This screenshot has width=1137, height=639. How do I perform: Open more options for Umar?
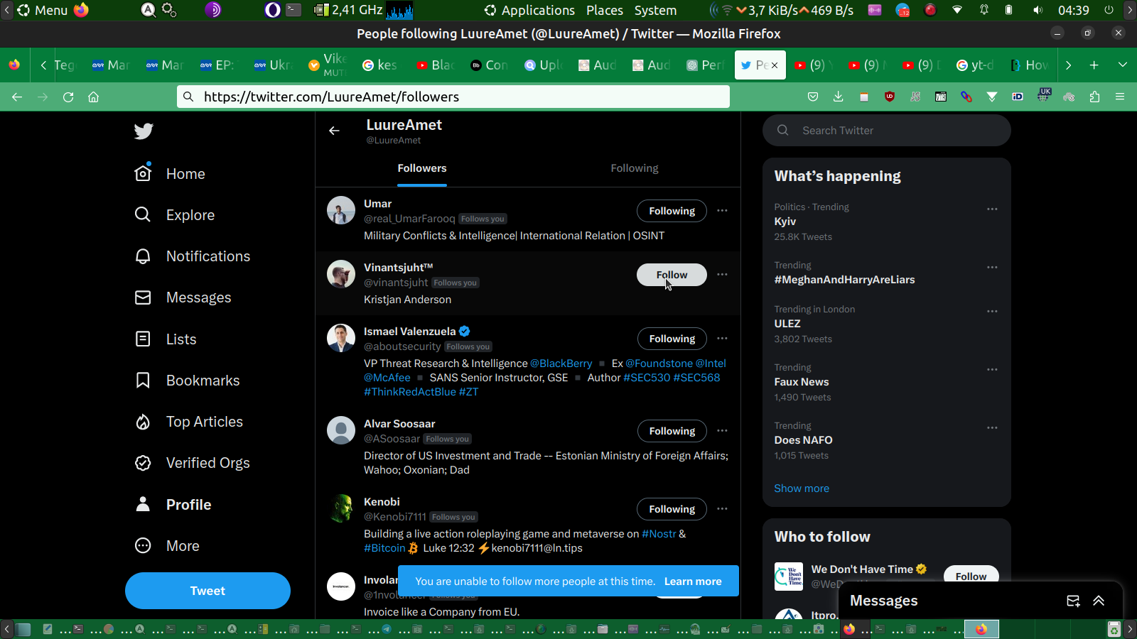coord(722,211)
